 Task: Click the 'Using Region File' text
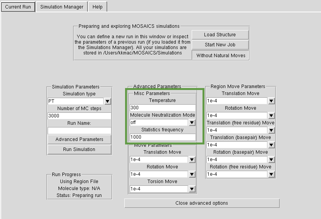tap(79, 182)
